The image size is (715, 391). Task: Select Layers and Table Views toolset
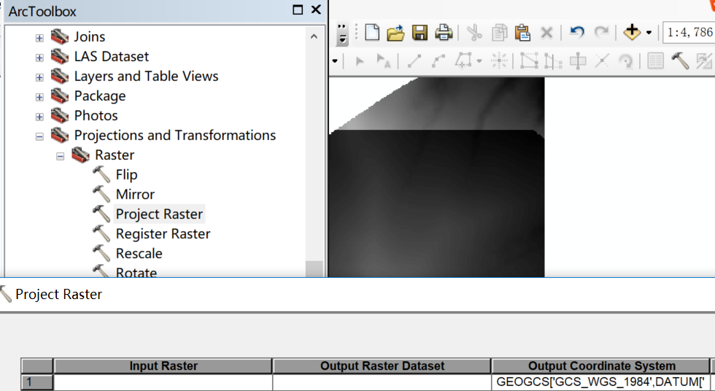[x=146, y=76]
